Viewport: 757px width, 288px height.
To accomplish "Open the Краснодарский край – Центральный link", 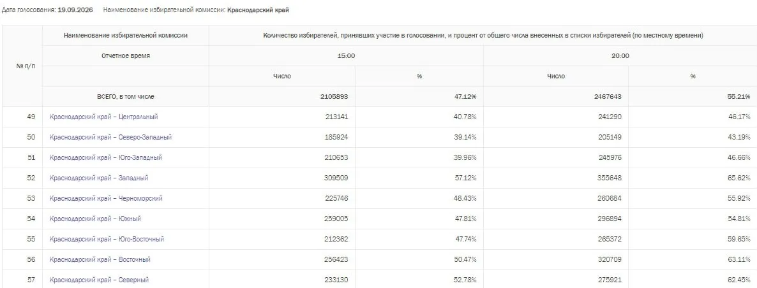I will point(104,117).
